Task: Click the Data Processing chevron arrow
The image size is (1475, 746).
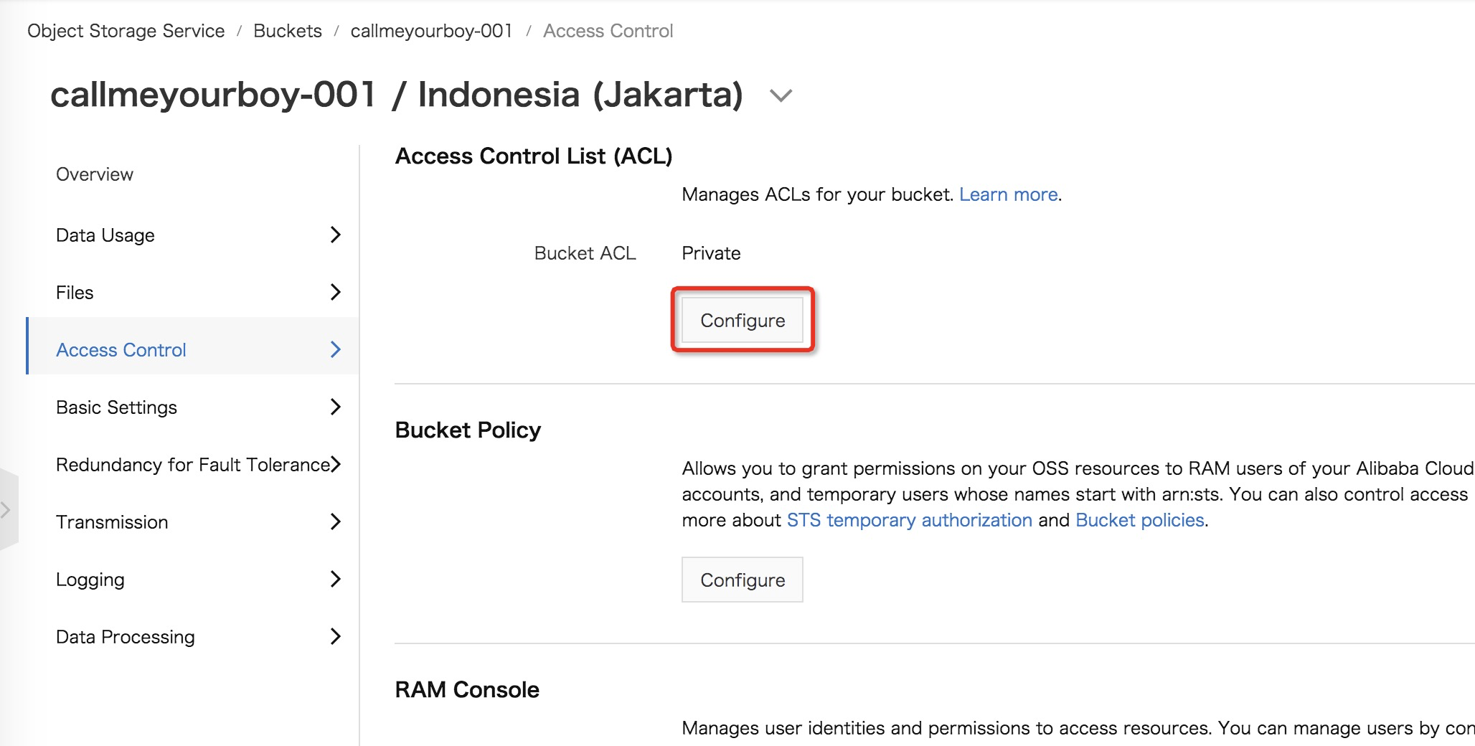Action: 335,636
